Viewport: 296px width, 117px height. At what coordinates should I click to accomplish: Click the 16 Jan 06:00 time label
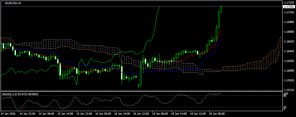103,114
